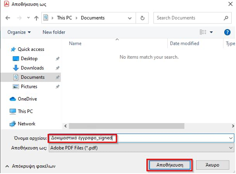Open the Downloads quick access folder
Image resolution: width=236 pixels, height=174 pixels.
pyautogui.click(x=28, y=68)
